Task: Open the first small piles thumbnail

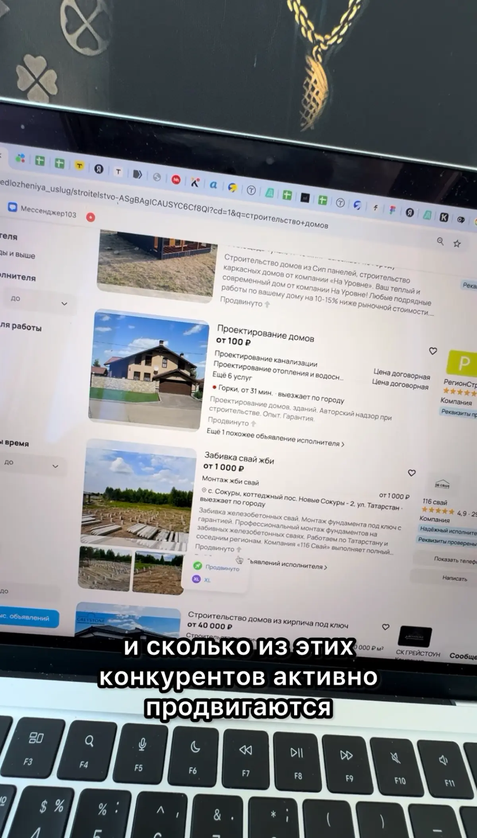Action: [x=105, y=569]
